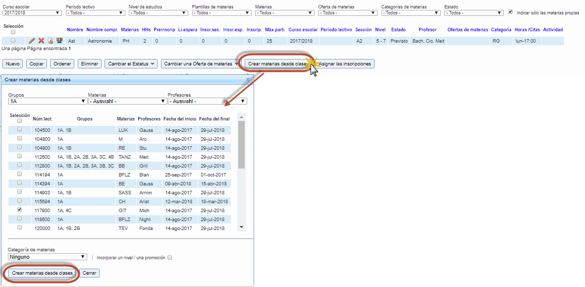Screen dimensions: 585x287
Task: Check lesson 104500 LUK row
Action: [20, 129]
